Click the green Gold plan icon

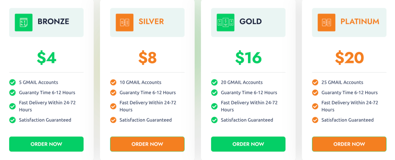225,23
